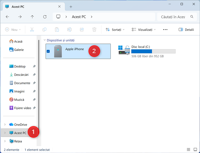Open the Vizualizați dropdown
The image size is (200, 153).
[144, 30]
